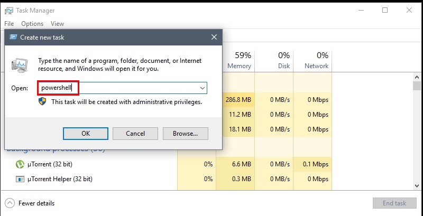Click the Task Manager title bar icon
The image size is (423, 216).
[x=8, y=11]
